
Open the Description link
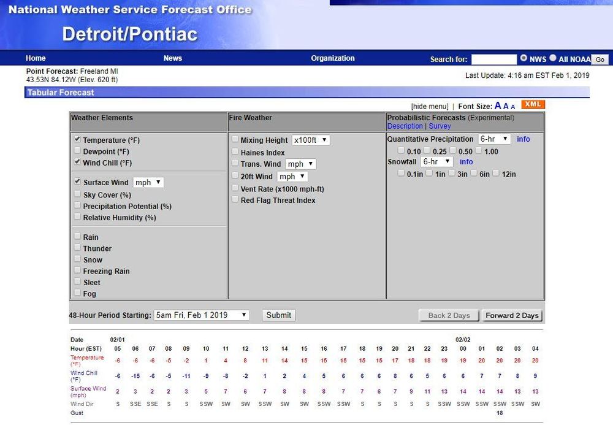405,126
